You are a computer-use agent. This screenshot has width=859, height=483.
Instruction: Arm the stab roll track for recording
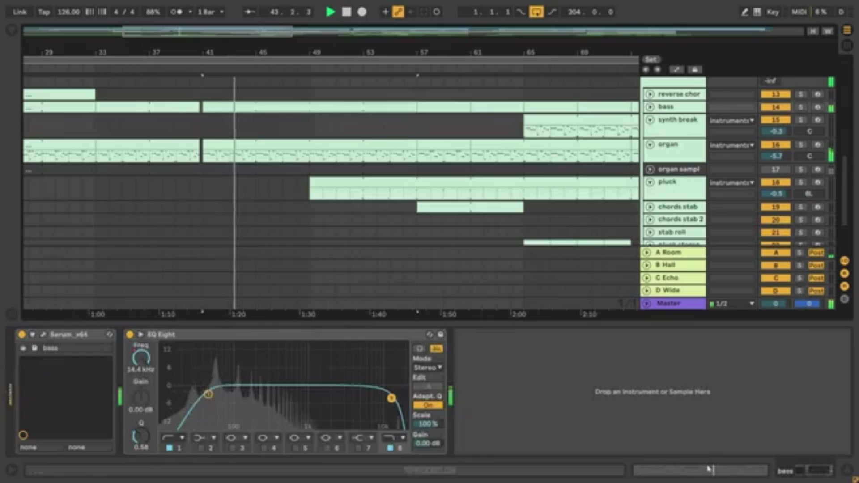pos(817,233)
